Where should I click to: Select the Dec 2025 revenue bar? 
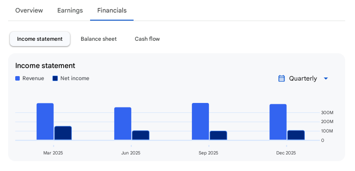pyautogui.click(x=278, y=122)
